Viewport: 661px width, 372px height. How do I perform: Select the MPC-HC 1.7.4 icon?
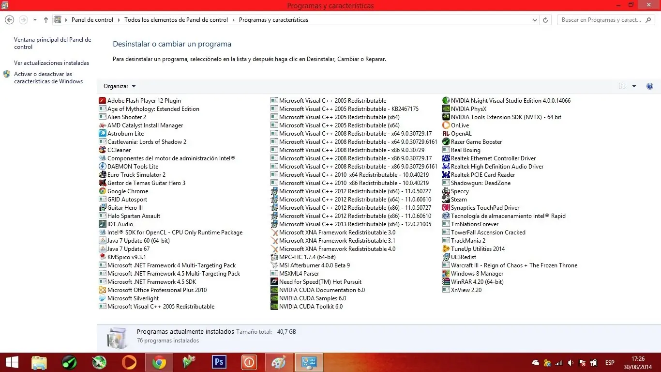[274, 257]
